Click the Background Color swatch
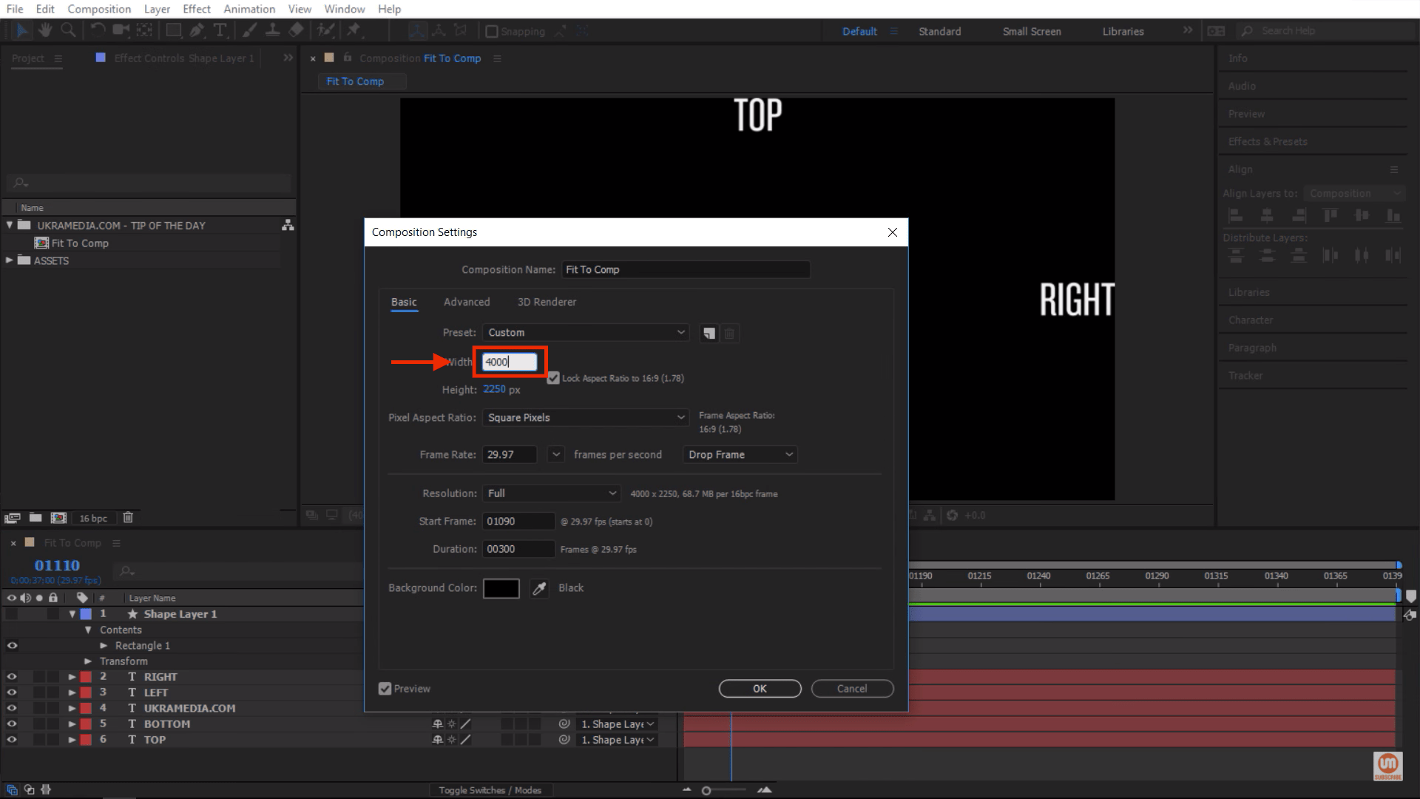1420x799 pixels. click(501, 587)
